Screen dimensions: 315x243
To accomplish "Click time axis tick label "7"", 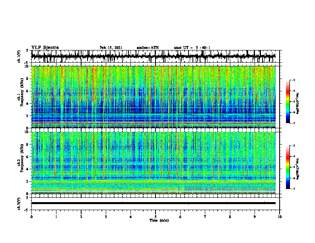I will tap(205, 217).
